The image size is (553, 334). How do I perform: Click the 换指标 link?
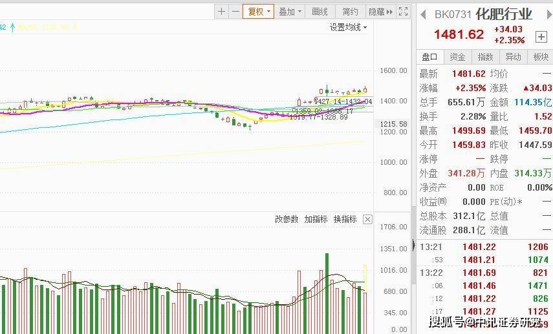click(345, 219)
